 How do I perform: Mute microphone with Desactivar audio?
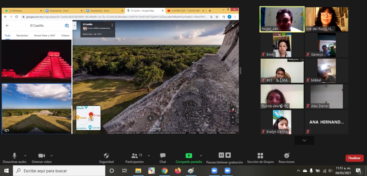14,156
